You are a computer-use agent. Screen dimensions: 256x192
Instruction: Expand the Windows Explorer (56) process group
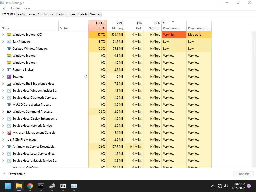click(3, 35)
